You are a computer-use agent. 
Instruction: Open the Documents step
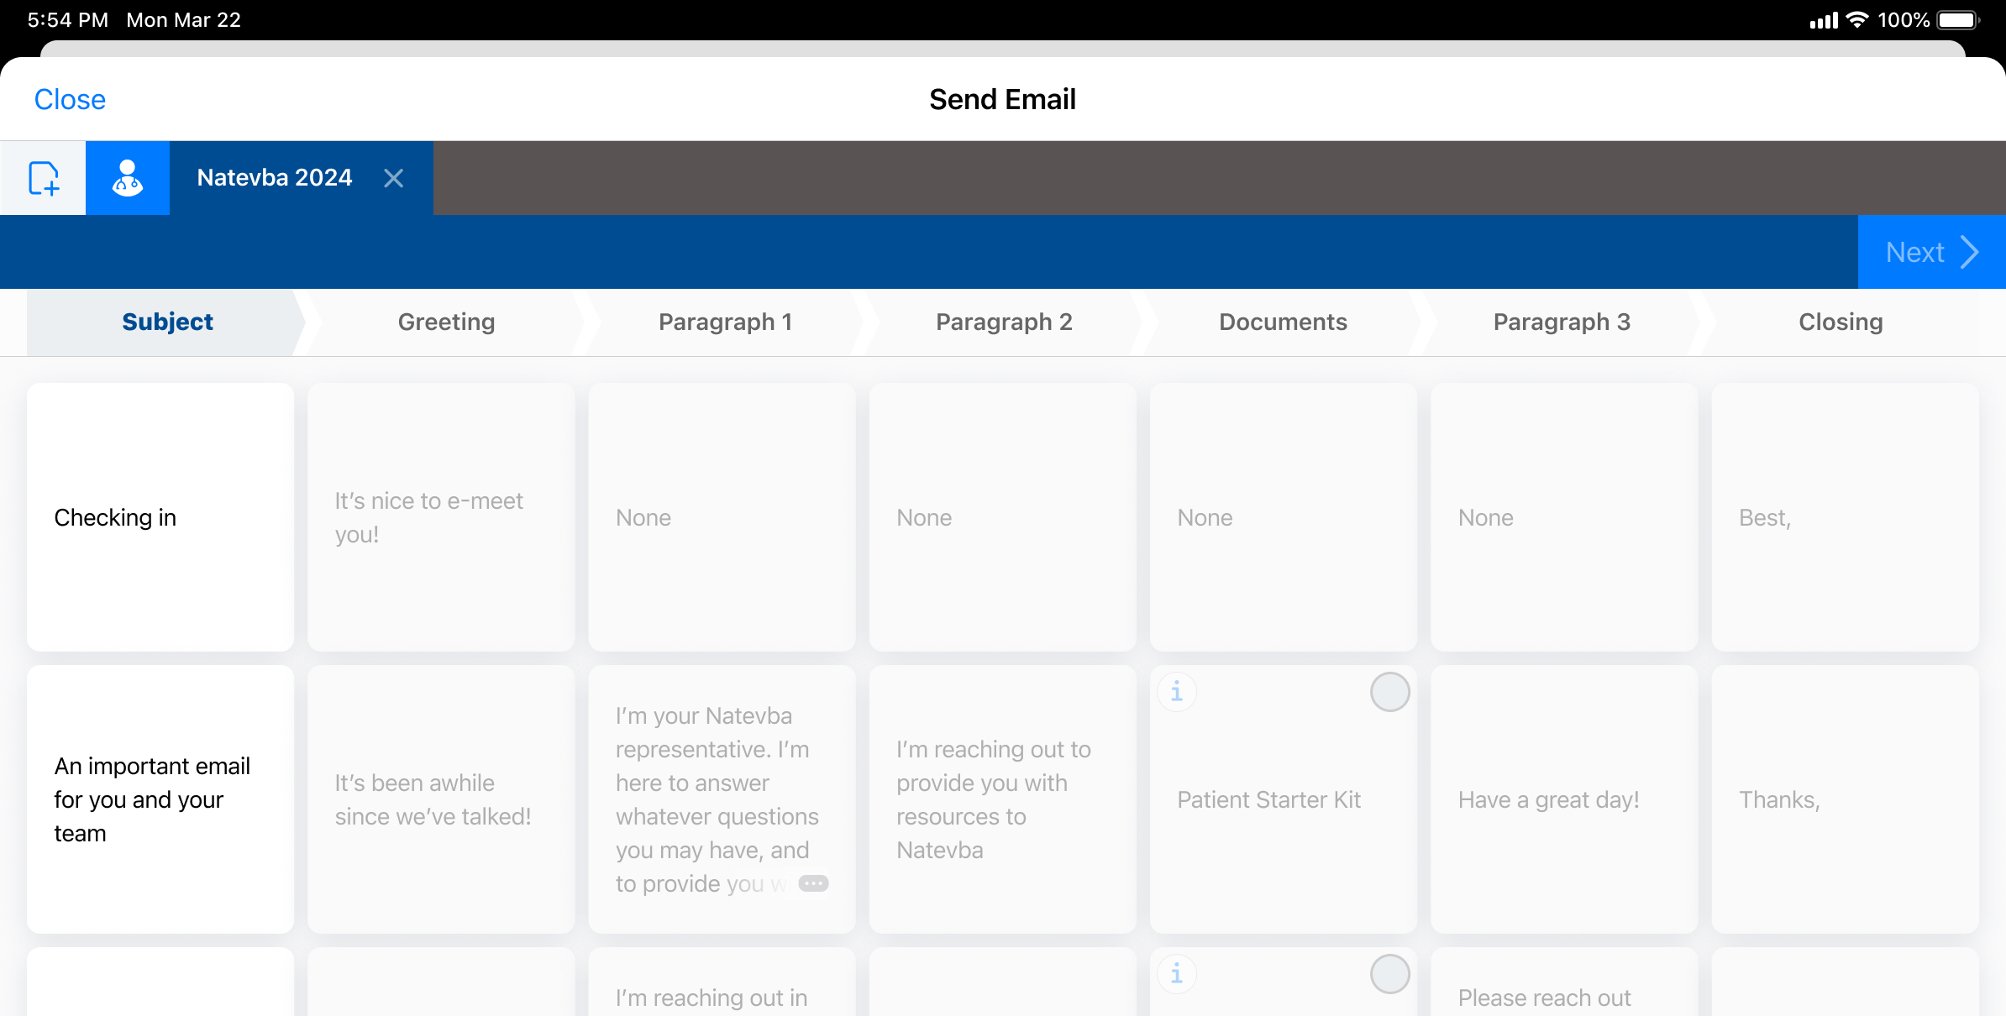(x=1283, y=322)
